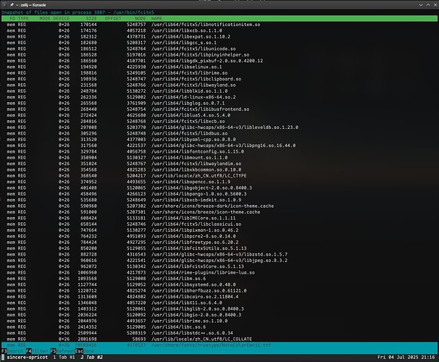Click the OFFSET column header

click(113, 19)
